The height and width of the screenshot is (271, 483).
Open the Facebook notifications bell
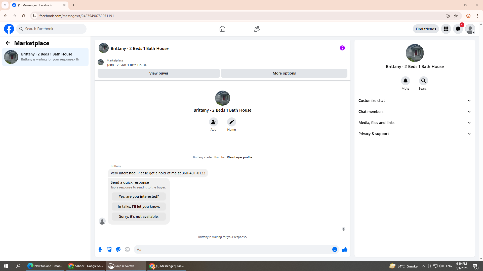[x=458, y=29]
